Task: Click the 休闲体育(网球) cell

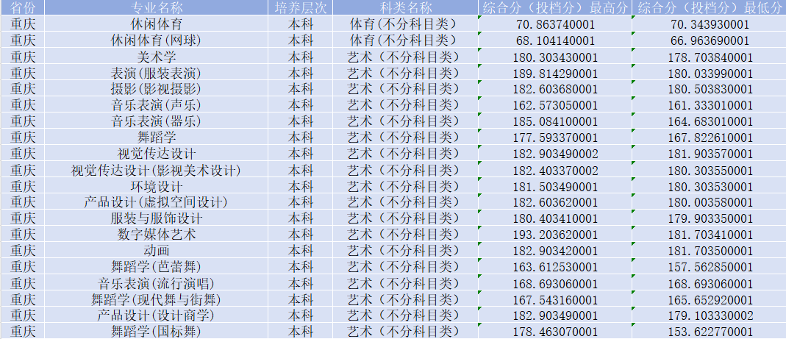Action: point(156,40)
